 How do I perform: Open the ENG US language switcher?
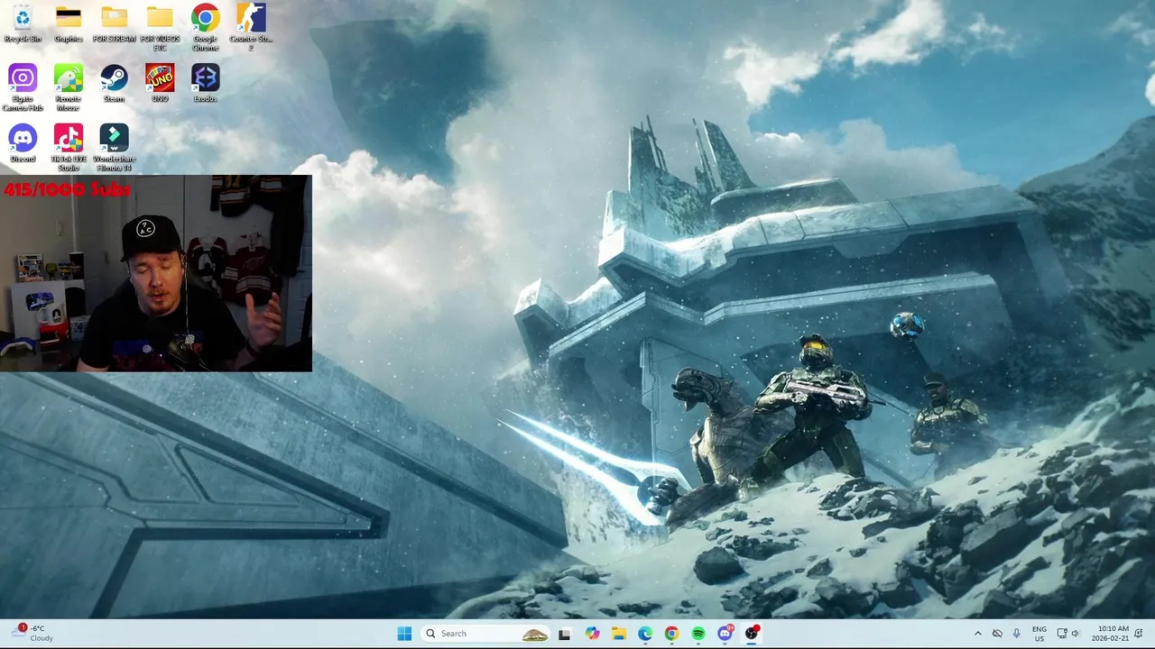pyautogui.click(x=1039, y=634)
